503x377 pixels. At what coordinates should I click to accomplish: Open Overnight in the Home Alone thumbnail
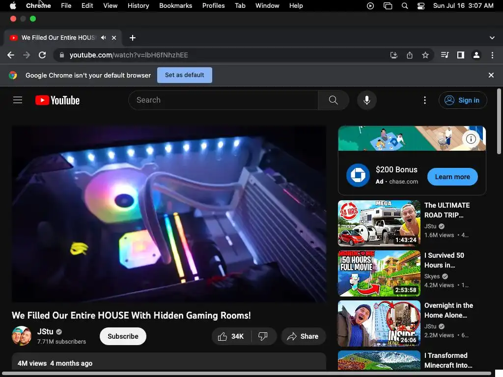pos(379,323)
